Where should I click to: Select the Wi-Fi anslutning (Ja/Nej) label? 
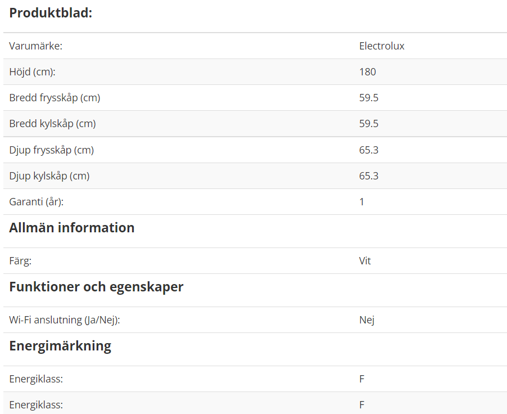[x=64, y=320]
